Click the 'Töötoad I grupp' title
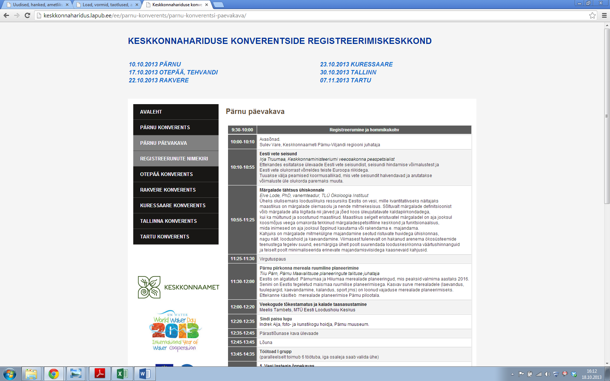610x381 pixels. click(275, 352)
